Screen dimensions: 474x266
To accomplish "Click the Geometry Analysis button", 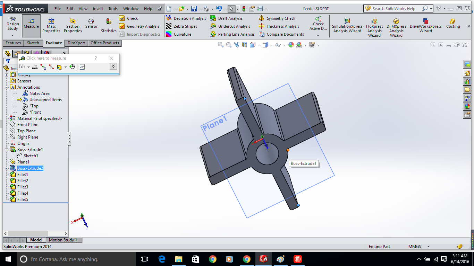I will (x=139, y=26).
